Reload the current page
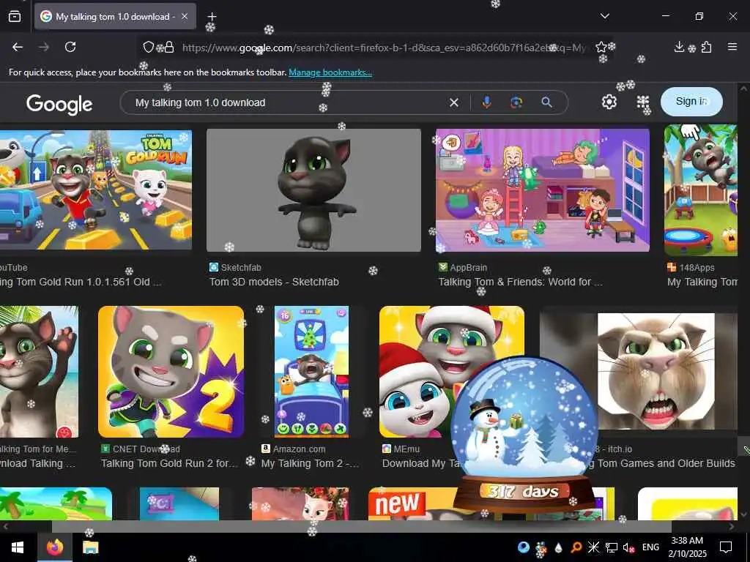 pos(70,47)
